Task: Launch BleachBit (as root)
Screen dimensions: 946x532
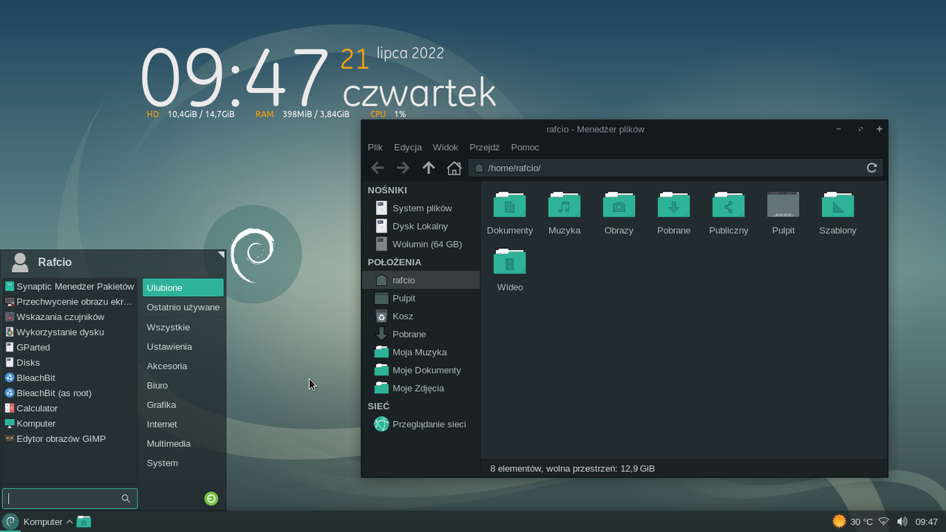Action: point(70,393)
